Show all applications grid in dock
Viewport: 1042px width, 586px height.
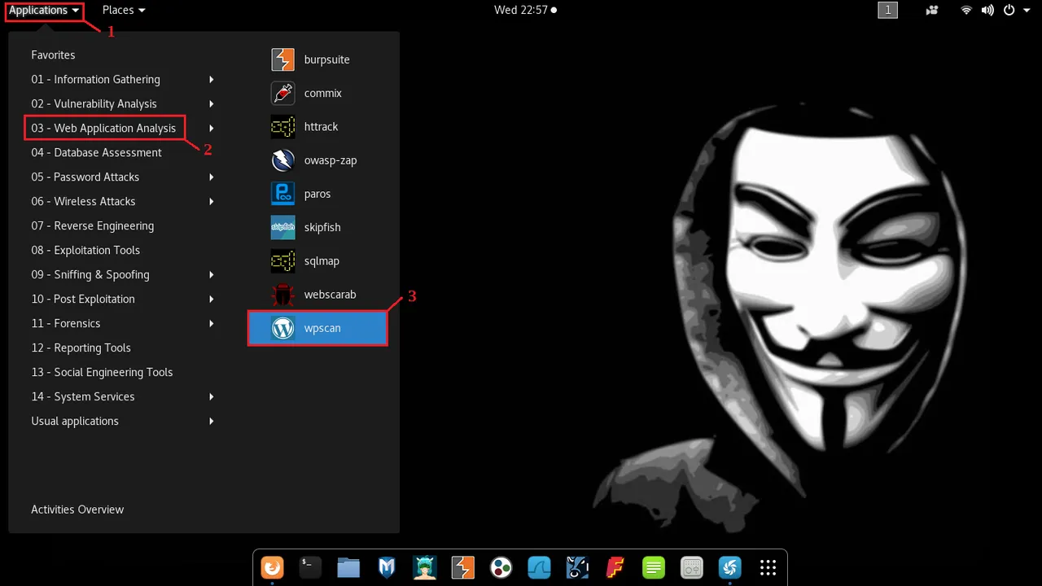[x=768, y=567]
